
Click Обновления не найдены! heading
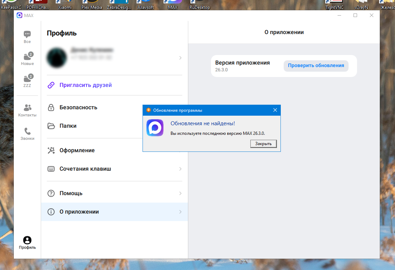(203, 123)
